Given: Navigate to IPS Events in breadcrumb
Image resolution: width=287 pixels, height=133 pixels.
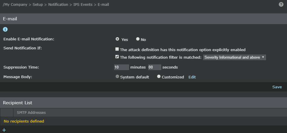Looking at the screenshot, I should coord(83,5).
